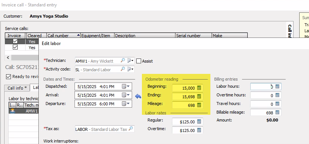The height and width of the screenshot is (144, 309).
Task: Open calculator for Travel hours
Action: click(277, 104)
